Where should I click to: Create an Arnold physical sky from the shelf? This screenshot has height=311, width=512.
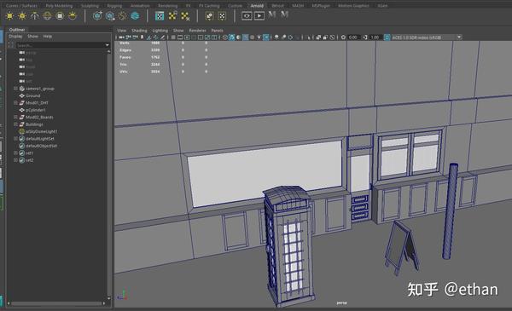point(73,15)
